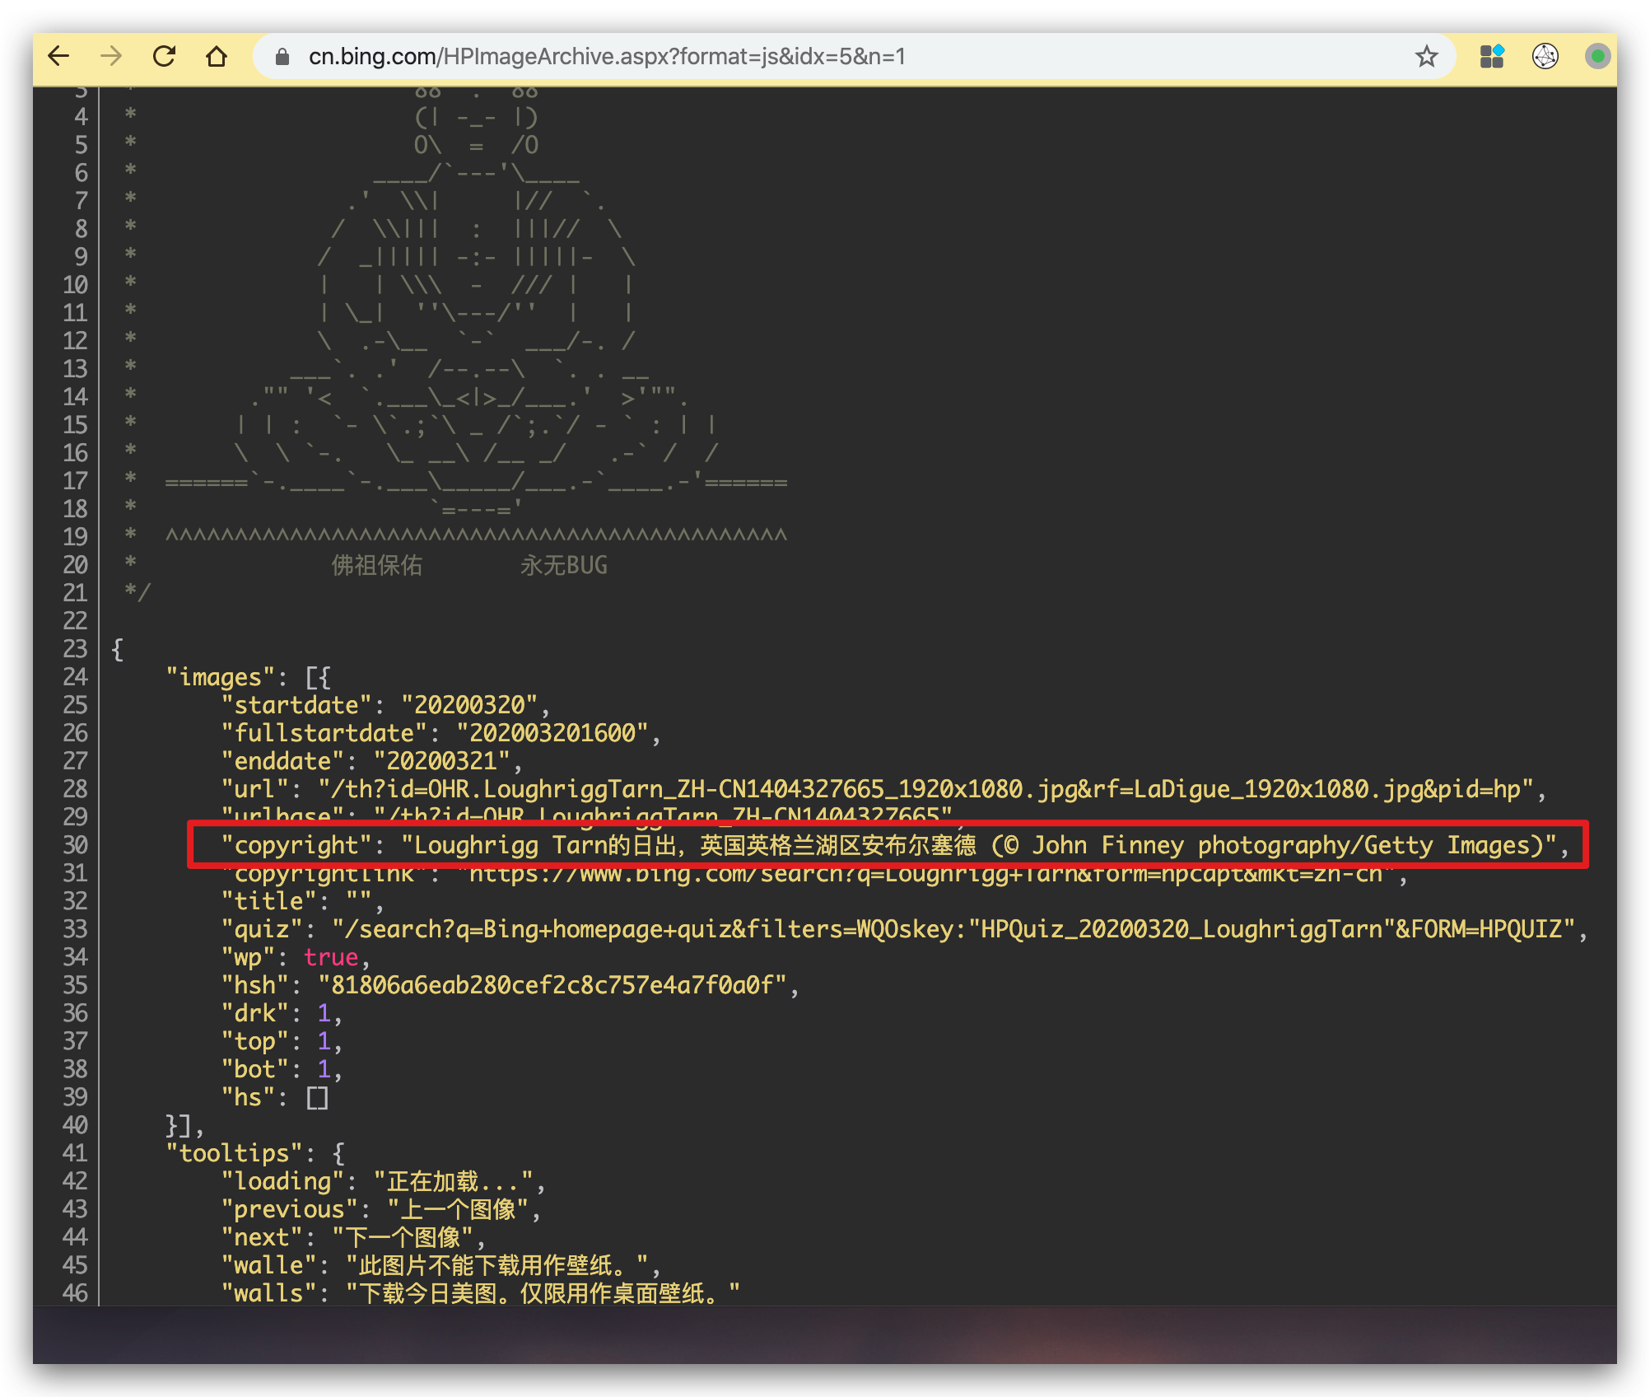Screen dimensions: 1650x1397
Task: Click the tooltips object opening brace
Action: (339, 1153)
